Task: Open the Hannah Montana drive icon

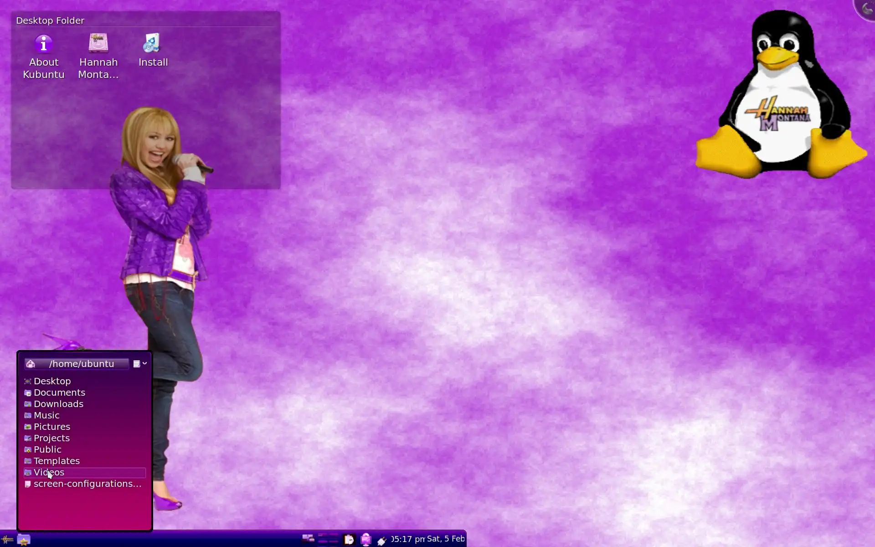Action: [98, 43]
